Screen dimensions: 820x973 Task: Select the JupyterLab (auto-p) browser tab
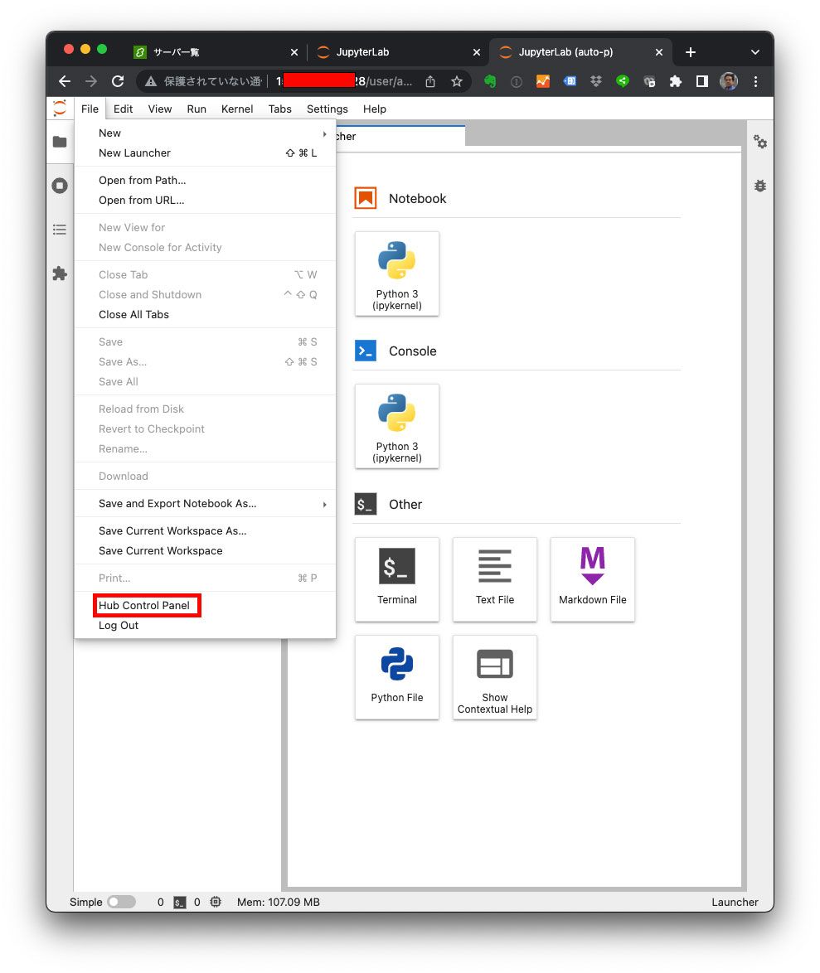point(580,52)
